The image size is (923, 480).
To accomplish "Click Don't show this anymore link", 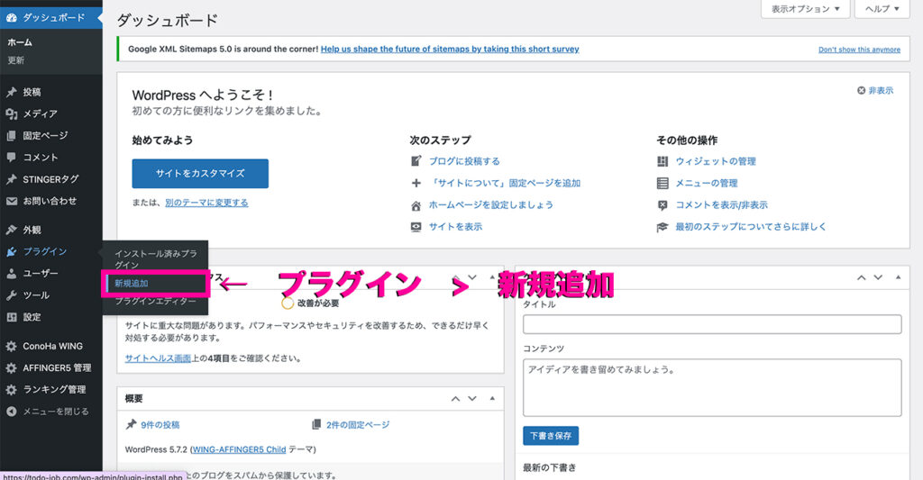I will (x=859, y=50).
